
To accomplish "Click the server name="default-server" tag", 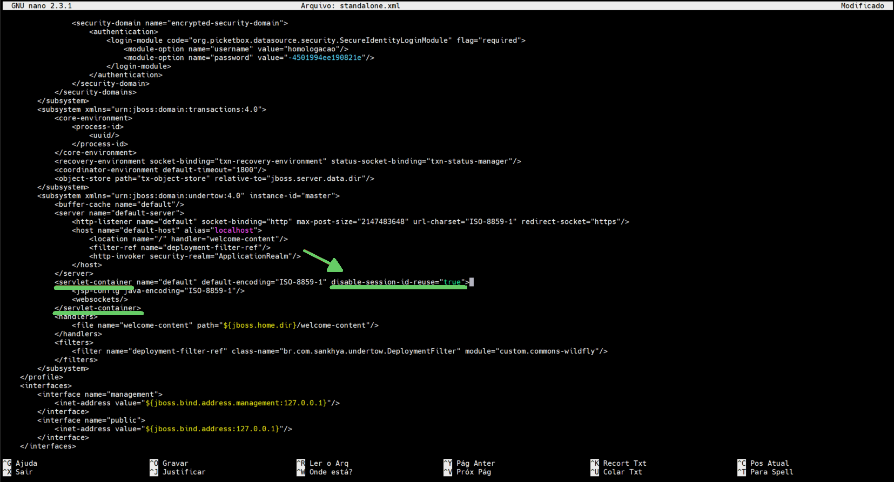I will click(119, 213).
